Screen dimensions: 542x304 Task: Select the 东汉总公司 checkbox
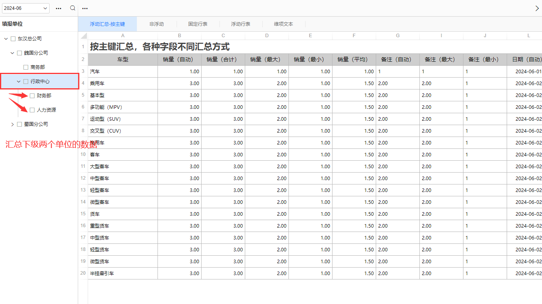(13, 39)
